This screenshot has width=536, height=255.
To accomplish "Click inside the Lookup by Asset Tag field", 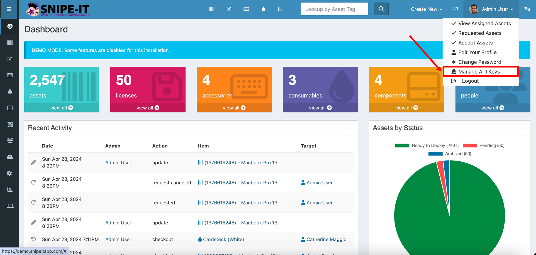I will click(x=334, y=9).
